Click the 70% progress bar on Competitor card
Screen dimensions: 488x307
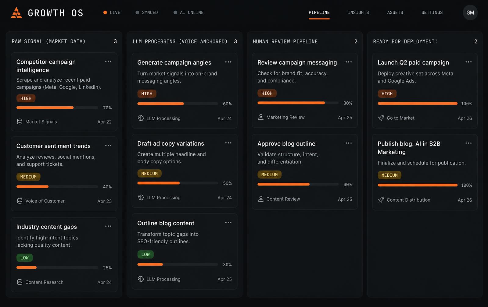tap(57, 108)
